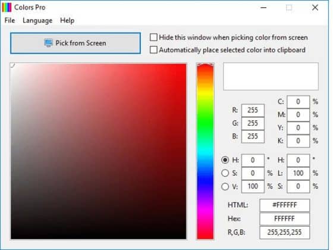
Task: Click the HSL saturation field below L
Action: pos(298,186)
